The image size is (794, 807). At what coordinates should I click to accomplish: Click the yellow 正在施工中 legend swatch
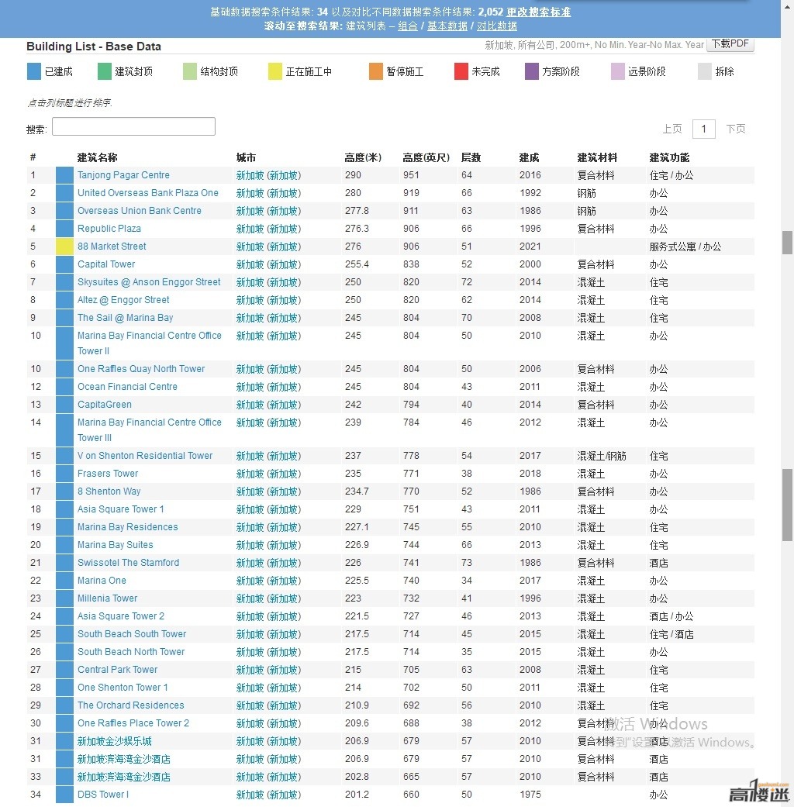[x=275, y=71]
